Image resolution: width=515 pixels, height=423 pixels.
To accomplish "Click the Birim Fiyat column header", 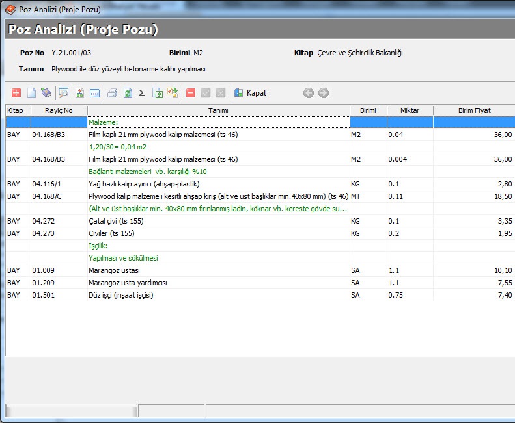I will coord(473,110).
